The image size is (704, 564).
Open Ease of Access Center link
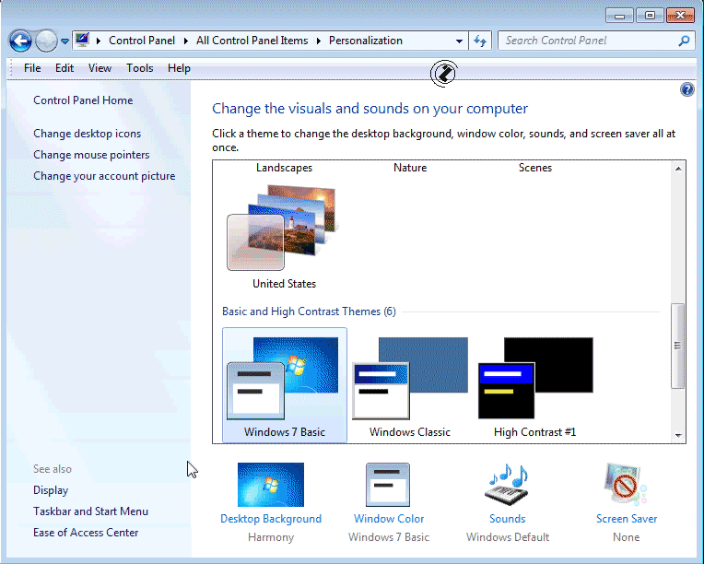(x=86, y=533)
